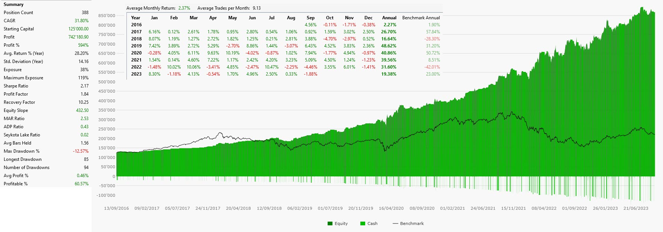Click the Sharpe Ratio summary row
Image resolution: width=663 pixels, height=232 pixels.
tap(46, 86)
